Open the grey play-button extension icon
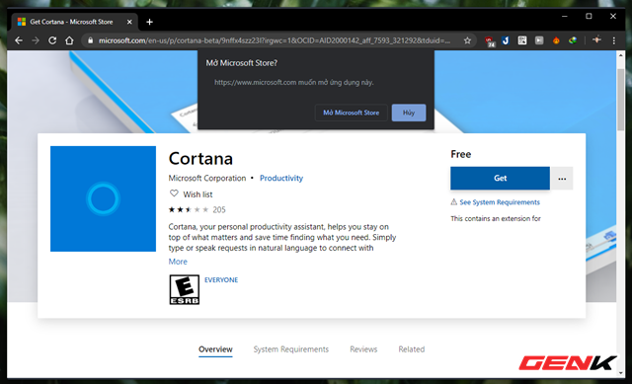The height and width of the screenshot is (384, 632). [539, 40]
